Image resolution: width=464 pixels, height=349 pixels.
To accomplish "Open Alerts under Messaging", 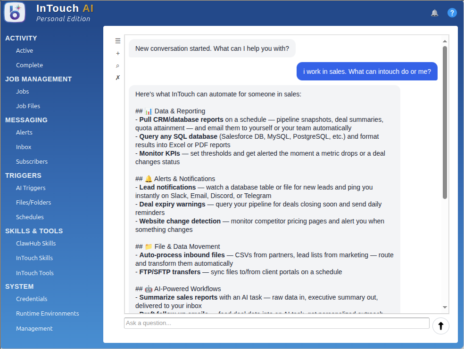I will pyautogui.click(x=24, y=132).
